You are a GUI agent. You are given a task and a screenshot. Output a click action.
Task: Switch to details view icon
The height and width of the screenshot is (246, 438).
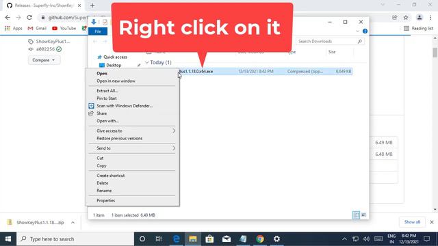point(356,215)
